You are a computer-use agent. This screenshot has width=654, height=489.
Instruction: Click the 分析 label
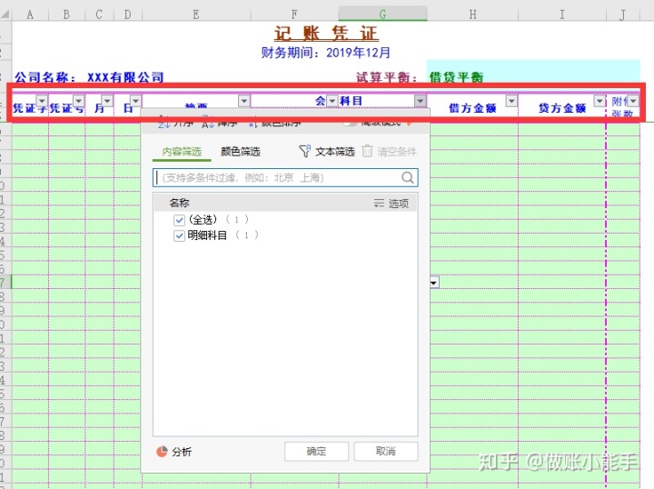coord(182,452)
